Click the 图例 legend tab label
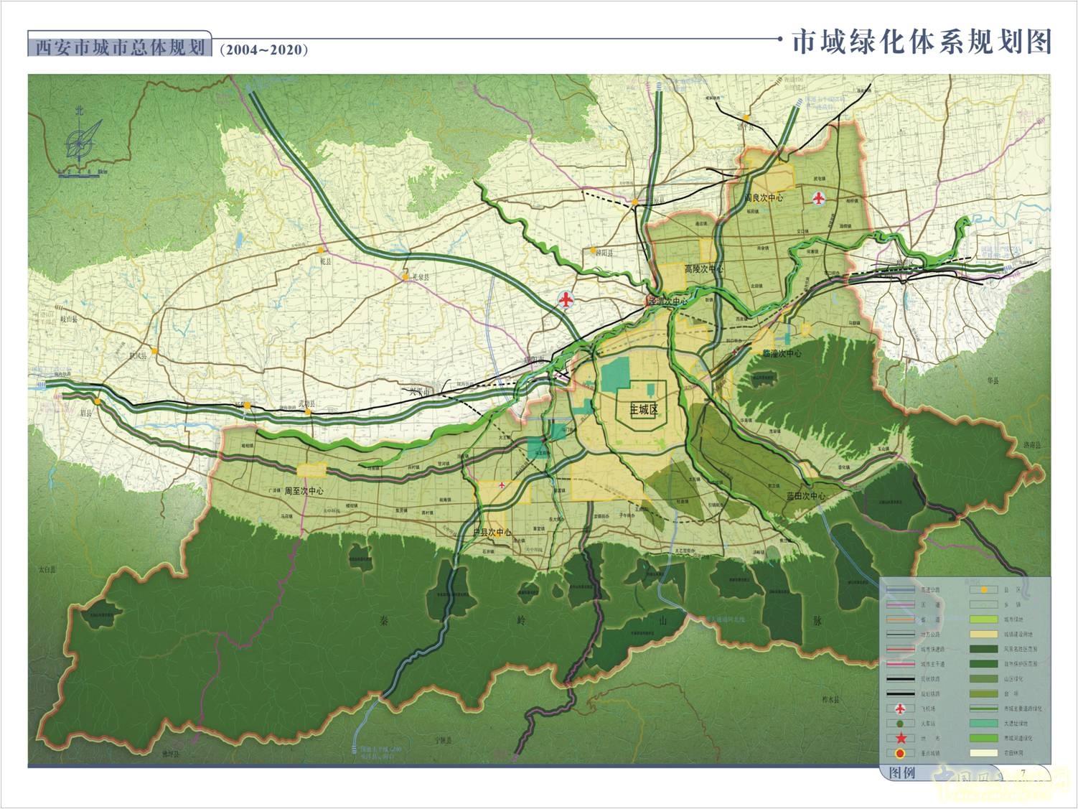The width and height of the screenshot is (1078, 809). [901, 773]
